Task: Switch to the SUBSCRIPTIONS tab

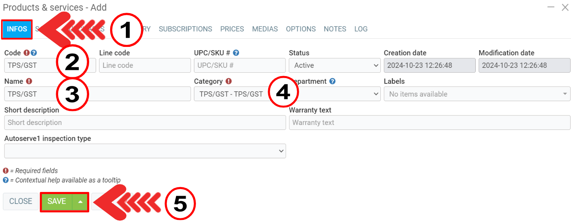Action: coord(185,29)
